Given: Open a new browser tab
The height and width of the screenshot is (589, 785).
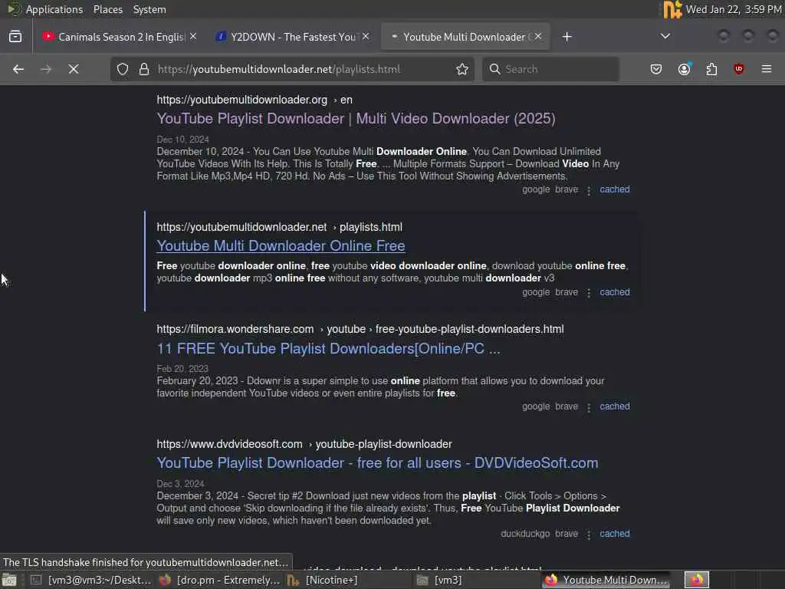Looking at the screenshot, I should (x=567, y=37).
